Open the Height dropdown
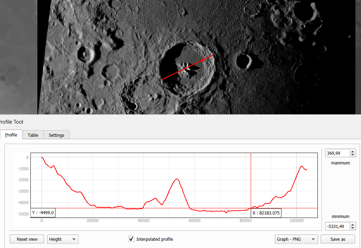 point(63,239)
